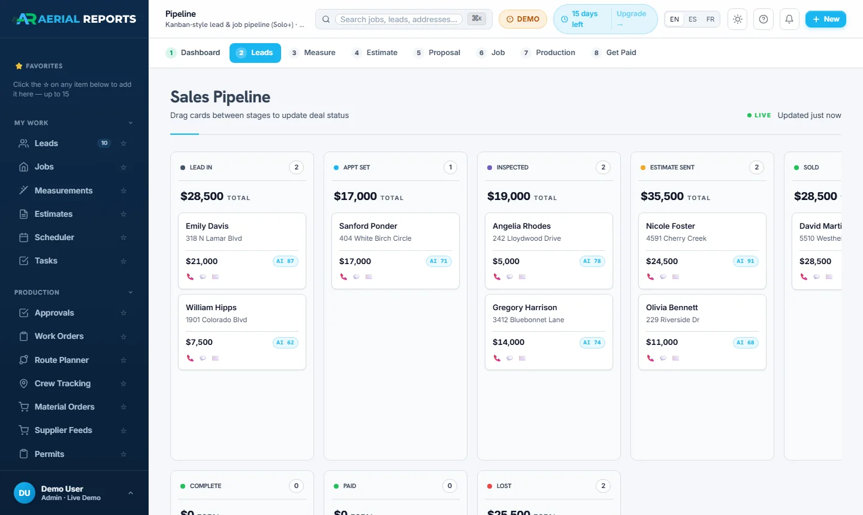Click phone icon on Olivia Bennett card
The image size is (863, 515).
coord(650,358)
